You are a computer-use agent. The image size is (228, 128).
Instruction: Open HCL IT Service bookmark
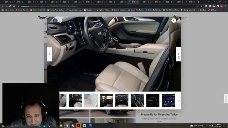pyautogui.click(x=171, y=10)
